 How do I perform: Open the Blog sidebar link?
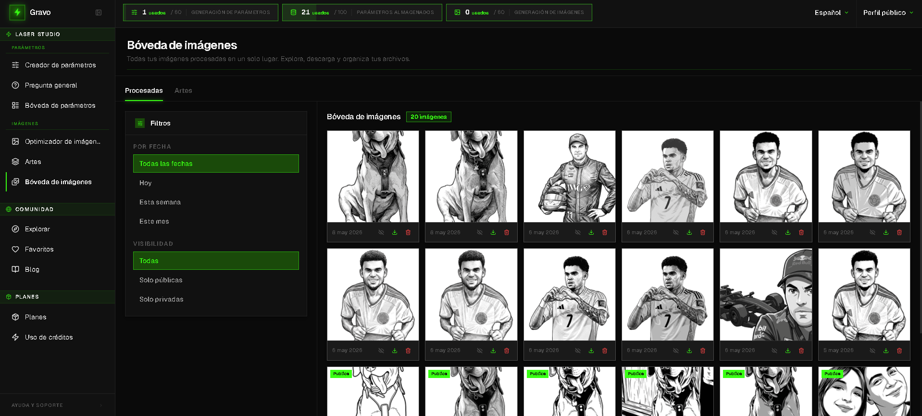tap(57, 269)
